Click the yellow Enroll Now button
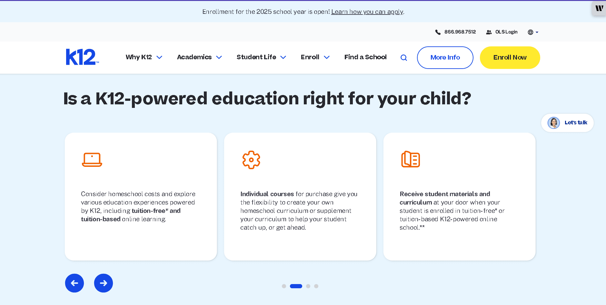606x305 pixels. (x=510, y=58)
